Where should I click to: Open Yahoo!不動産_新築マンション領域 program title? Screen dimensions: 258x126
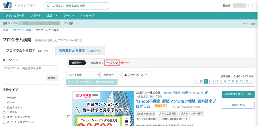(x=176, y=103)
